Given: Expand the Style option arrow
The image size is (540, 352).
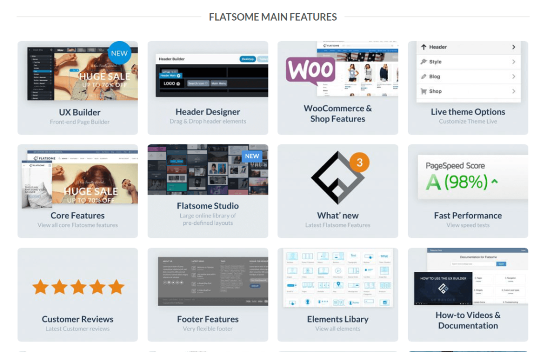Looking at the screenshot, I should click(513, 62).
